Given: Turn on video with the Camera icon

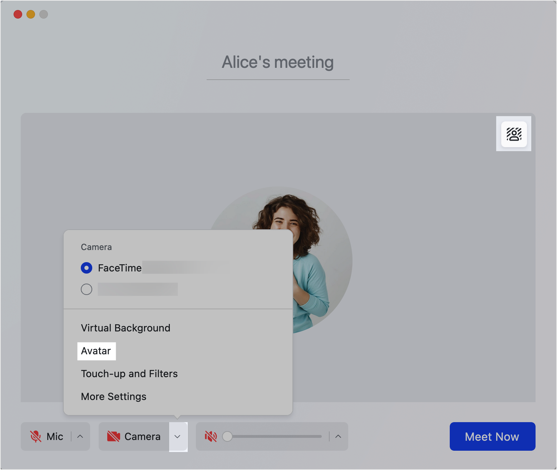Looking at the screenshot, I should (x=114, y=436).
